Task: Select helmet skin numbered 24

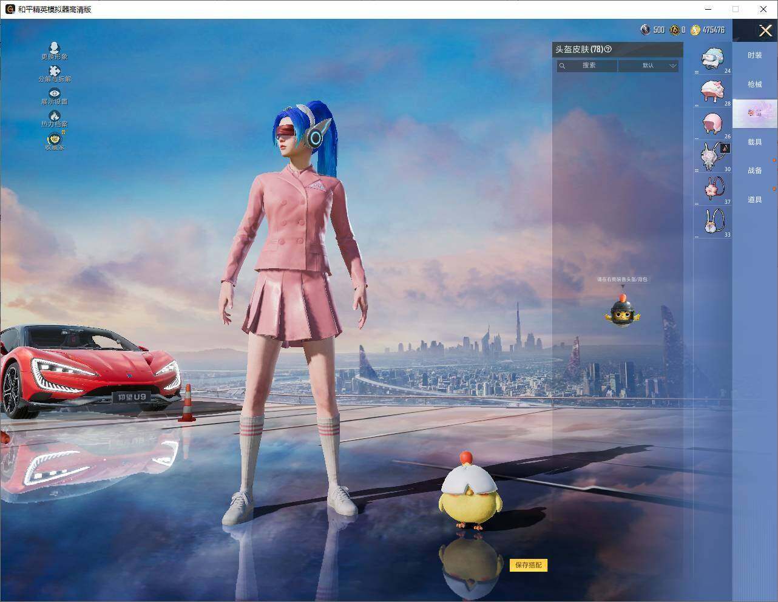Action: coord(713,59)
